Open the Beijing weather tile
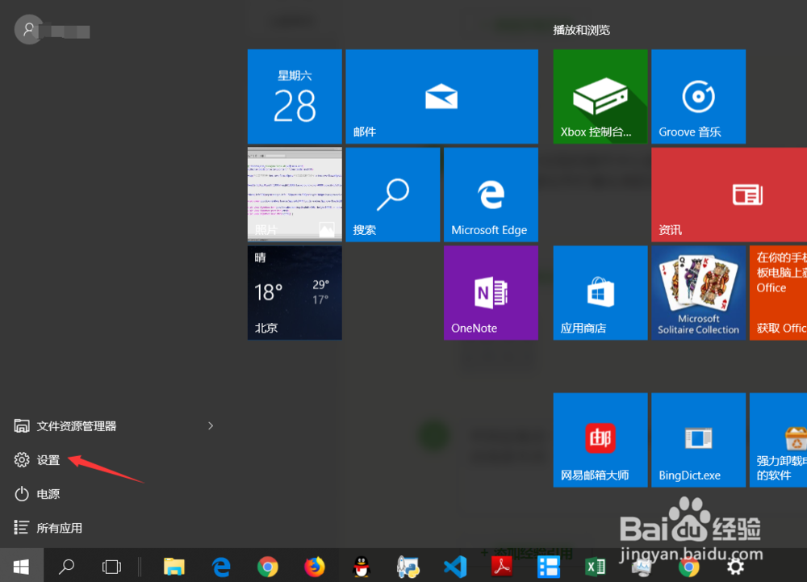The width and height of the screenshot is (807, 582). [295, 293]
